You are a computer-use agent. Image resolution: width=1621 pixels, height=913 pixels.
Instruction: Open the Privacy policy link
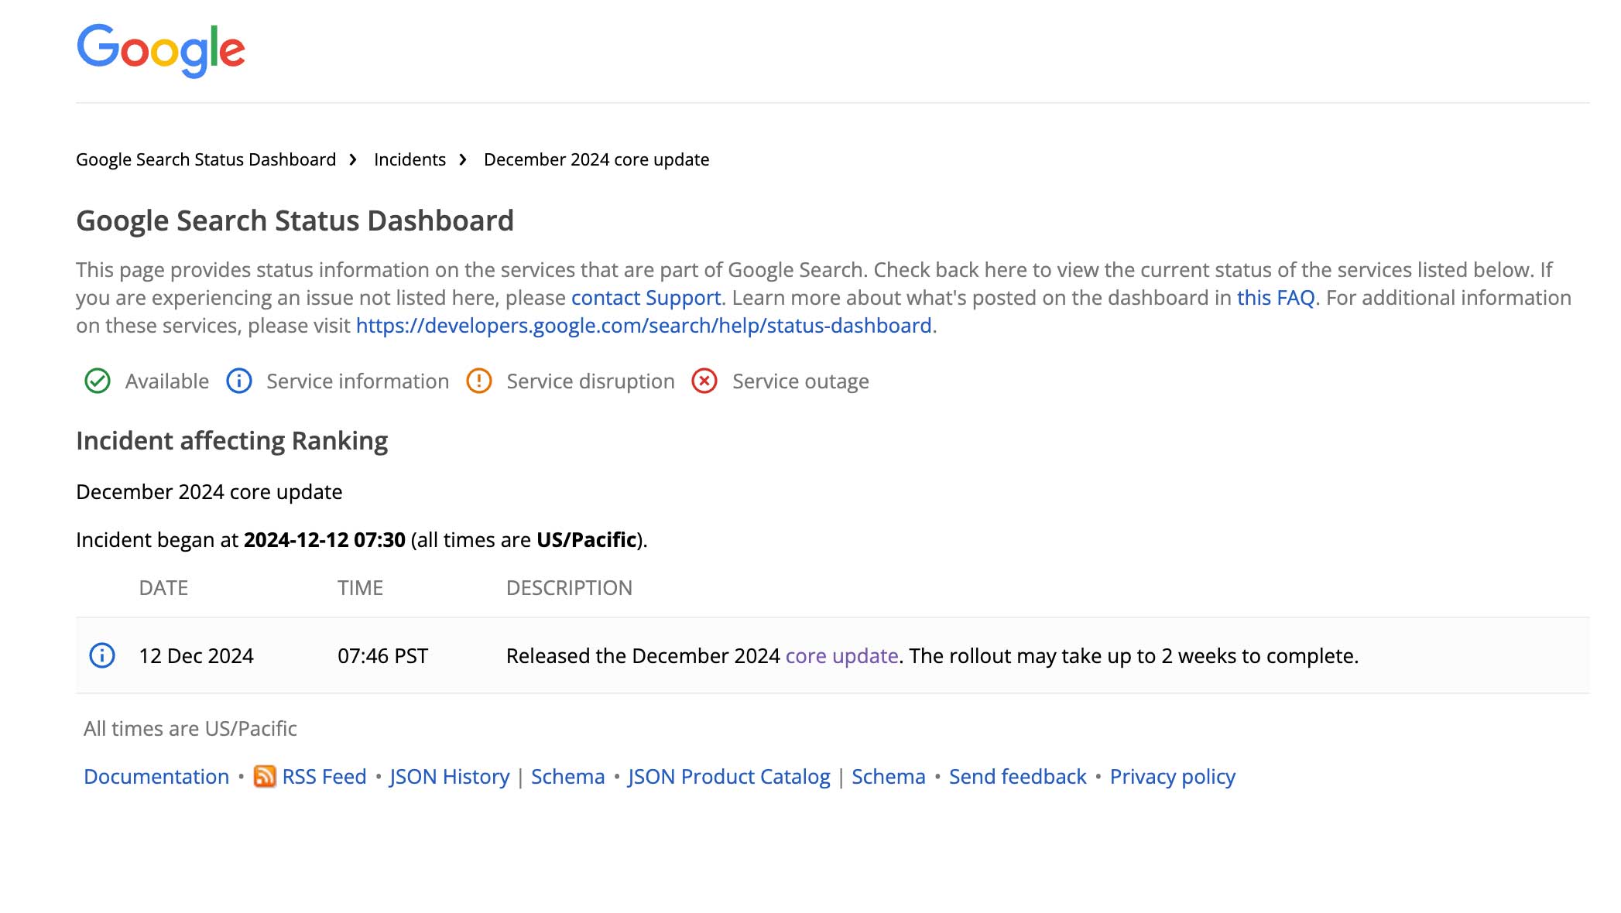pyautogui.click(x=1173, y=777)
